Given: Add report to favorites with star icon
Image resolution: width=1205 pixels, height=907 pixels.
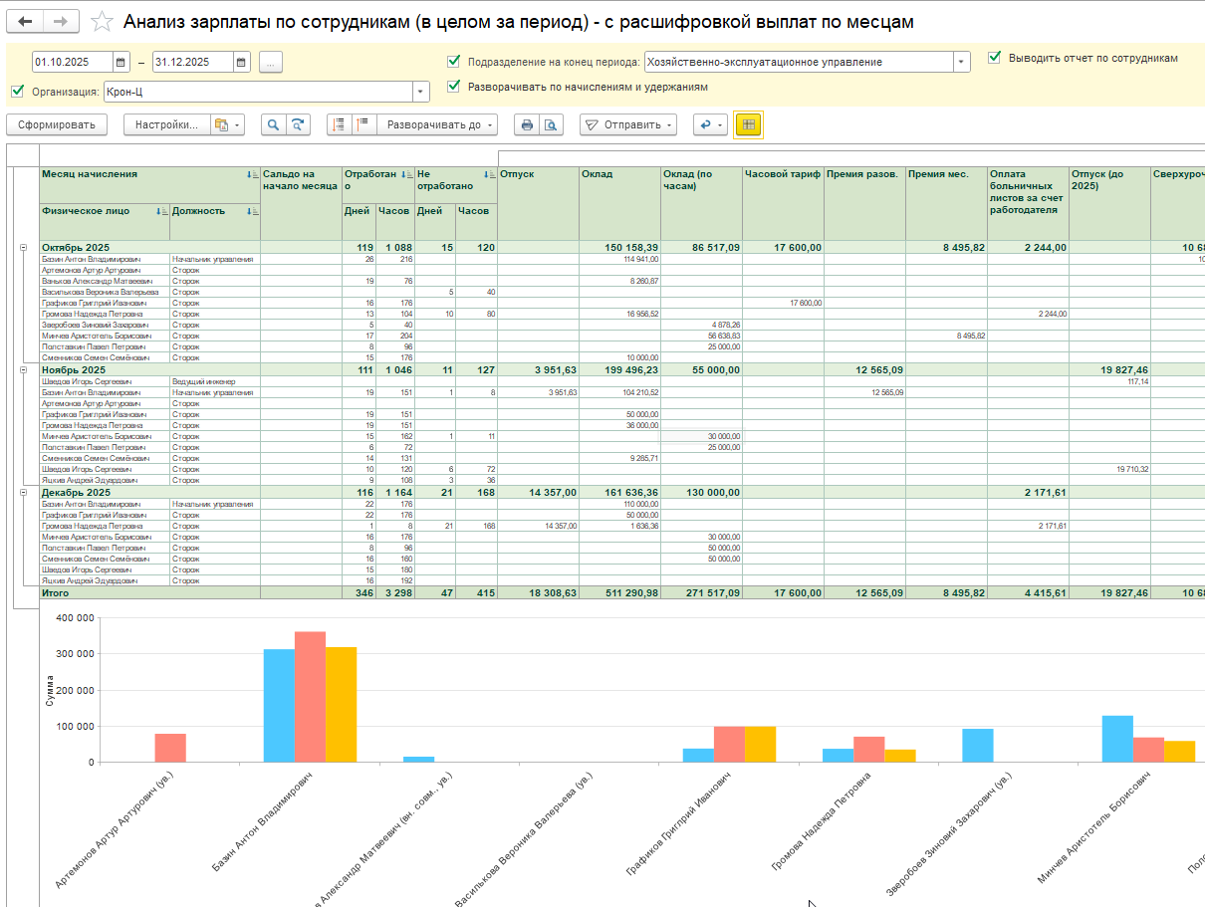Looking at the screenshot, I should point(102,22).
